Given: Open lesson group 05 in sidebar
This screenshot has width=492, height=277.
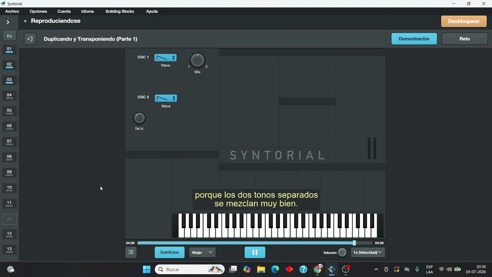Looking at the screenshot, I should [x=9, y=111].
